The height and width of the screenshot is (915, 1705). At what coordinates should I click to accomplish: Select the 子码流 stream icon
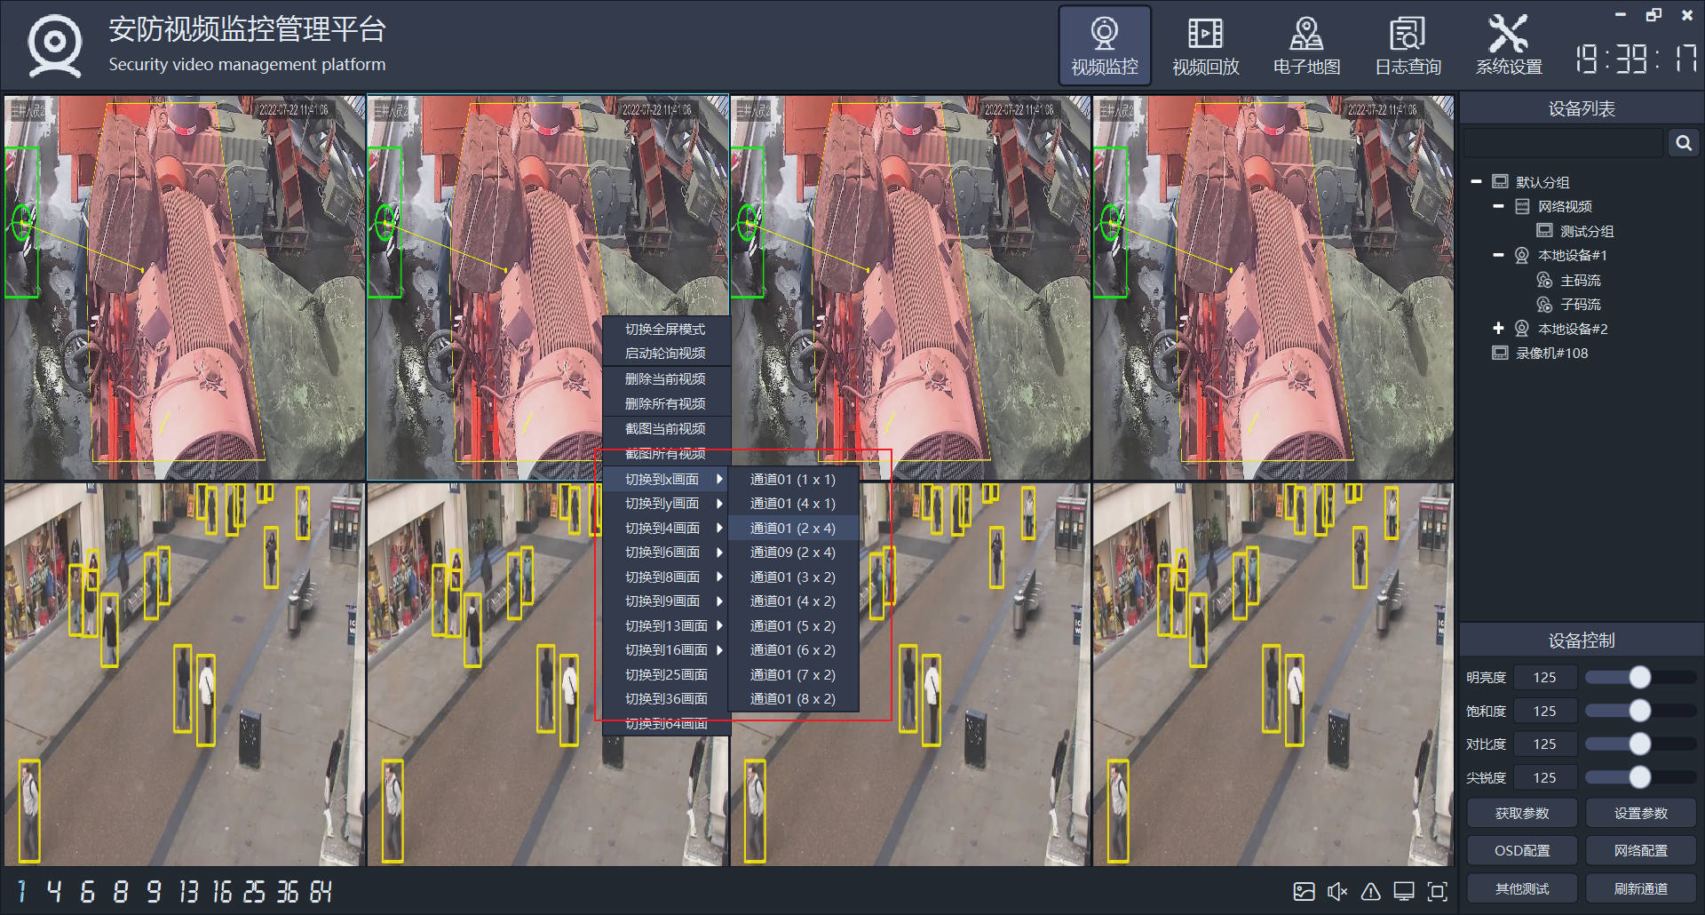click(1544, 304)
